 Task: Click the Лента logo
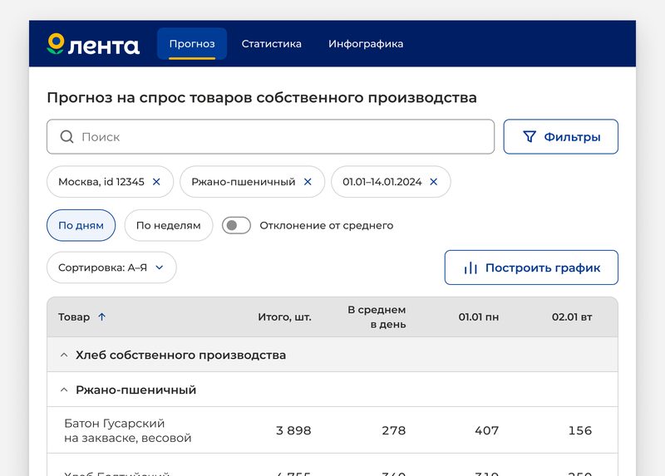pos(93,44)
